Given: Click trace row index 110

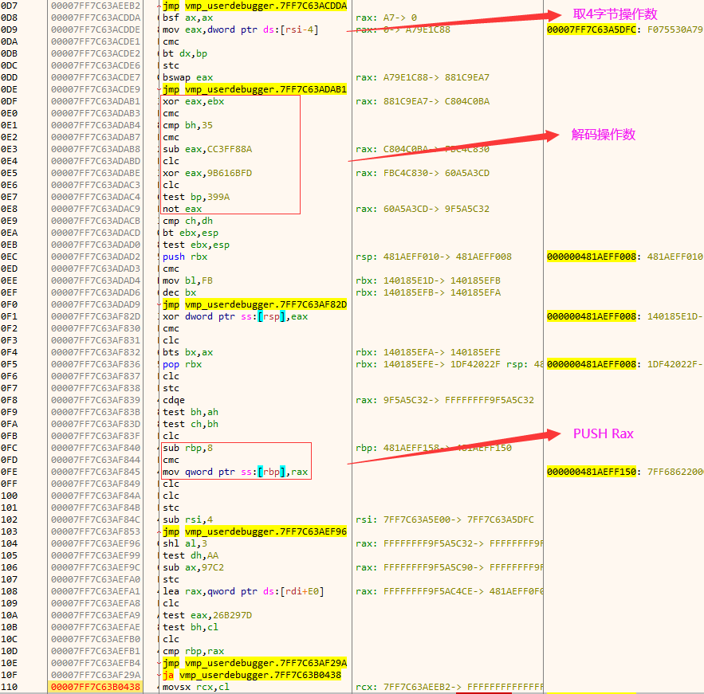Looking at the screenshot, I should [9, 688].
